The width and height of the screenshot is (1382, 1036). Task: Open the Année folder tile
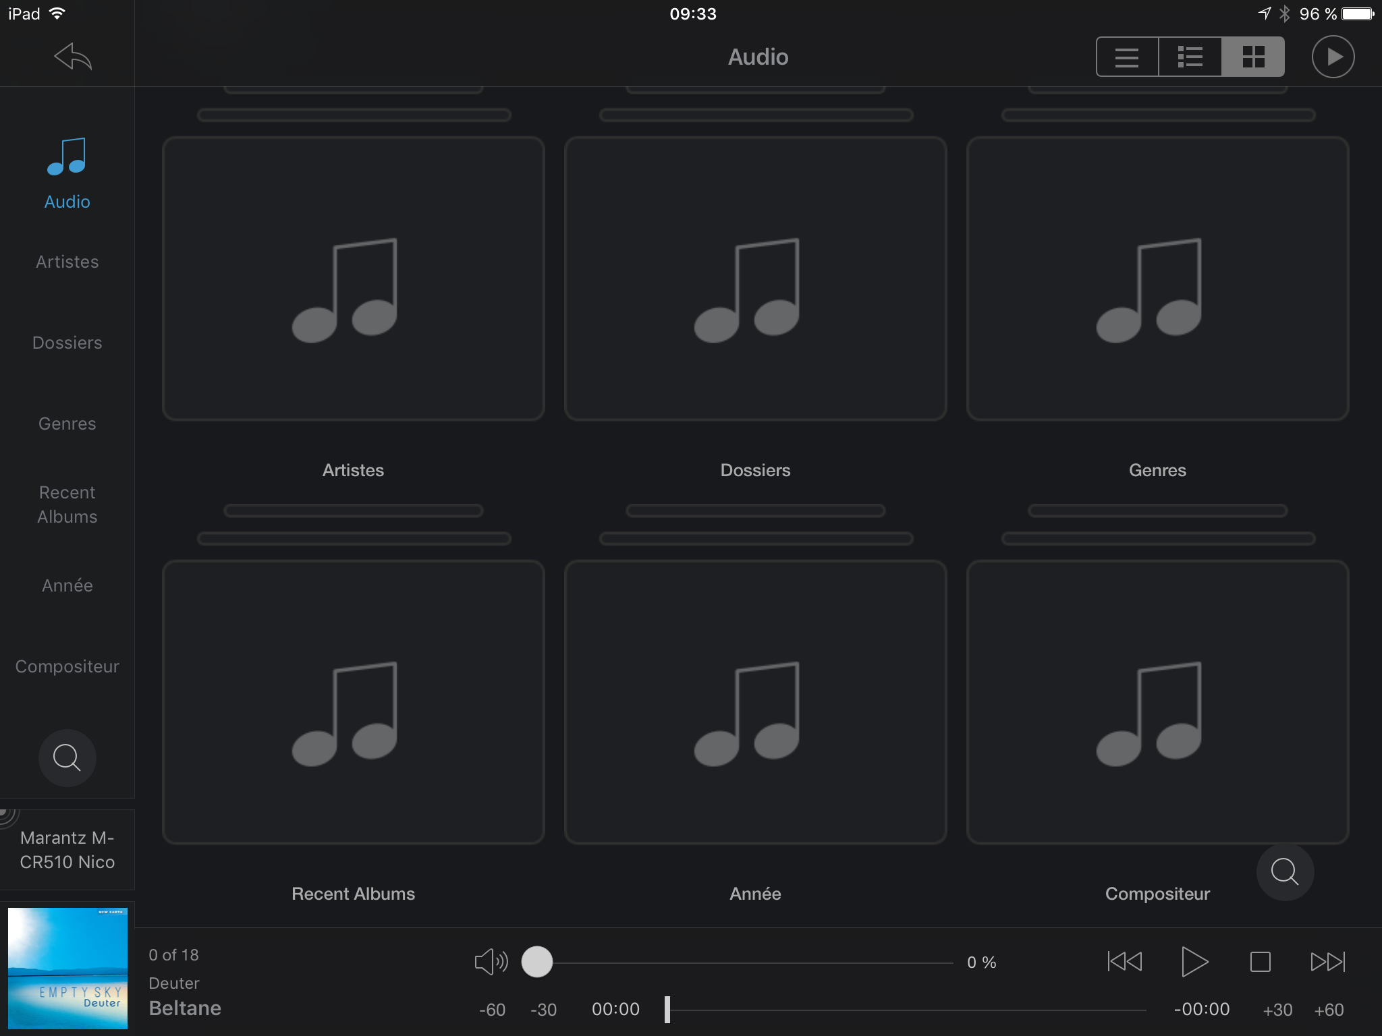755,701
